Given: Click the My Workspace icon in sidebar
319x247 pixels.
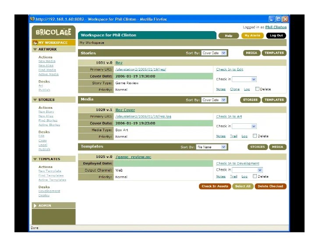Looking at the screenshot, I should click(x=35, y=43).
